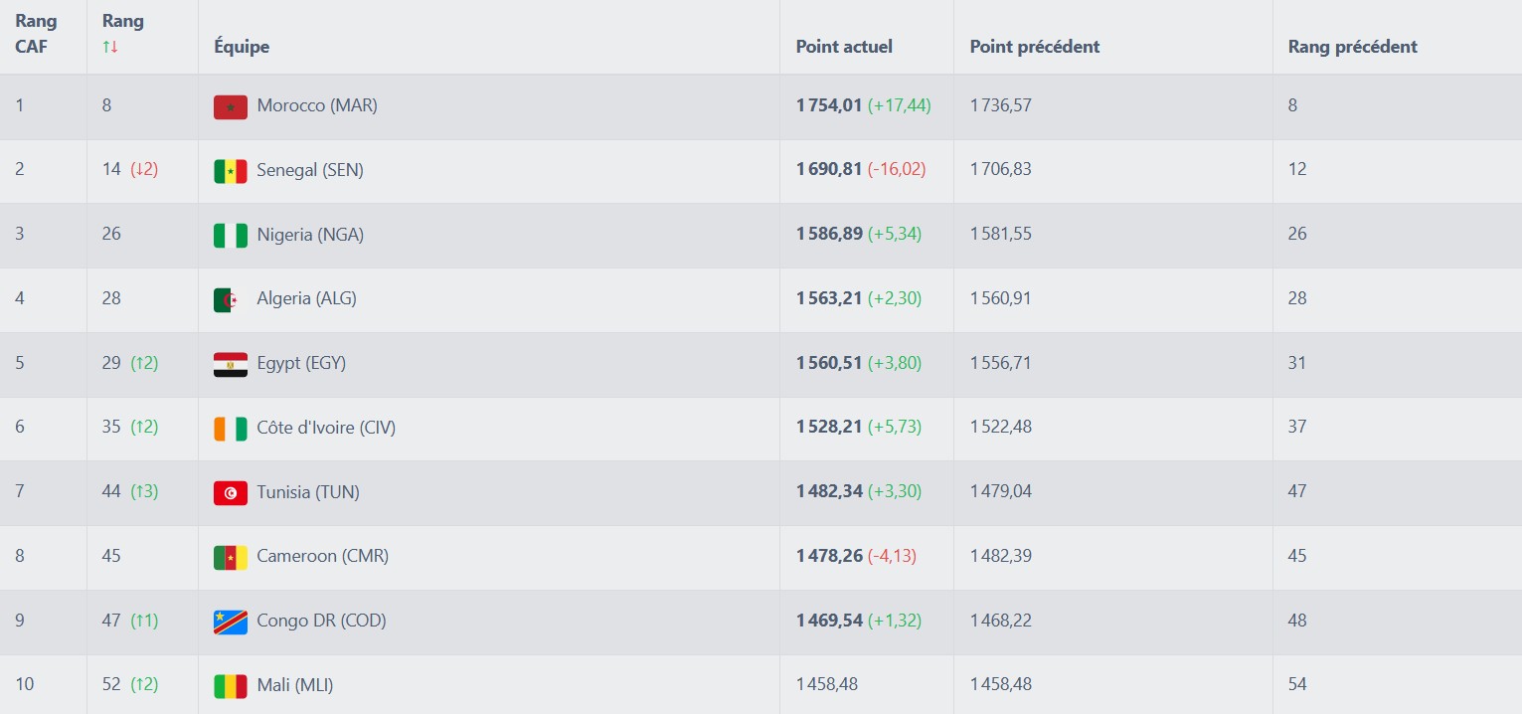Image resolution: width=1522 pixels, height=714 pixels.
Task: Click the Point précédent column header
Action: point(1034,47)
